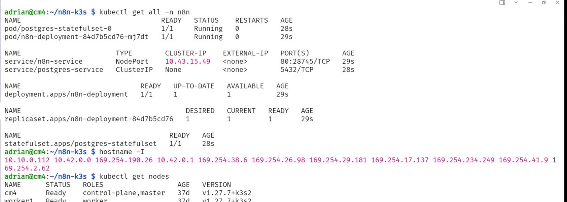Image resolution: width=567 pixels, height=202 pixels.
Task: Click the split pane icon in title bar
Action: click(x=502, y=3)
